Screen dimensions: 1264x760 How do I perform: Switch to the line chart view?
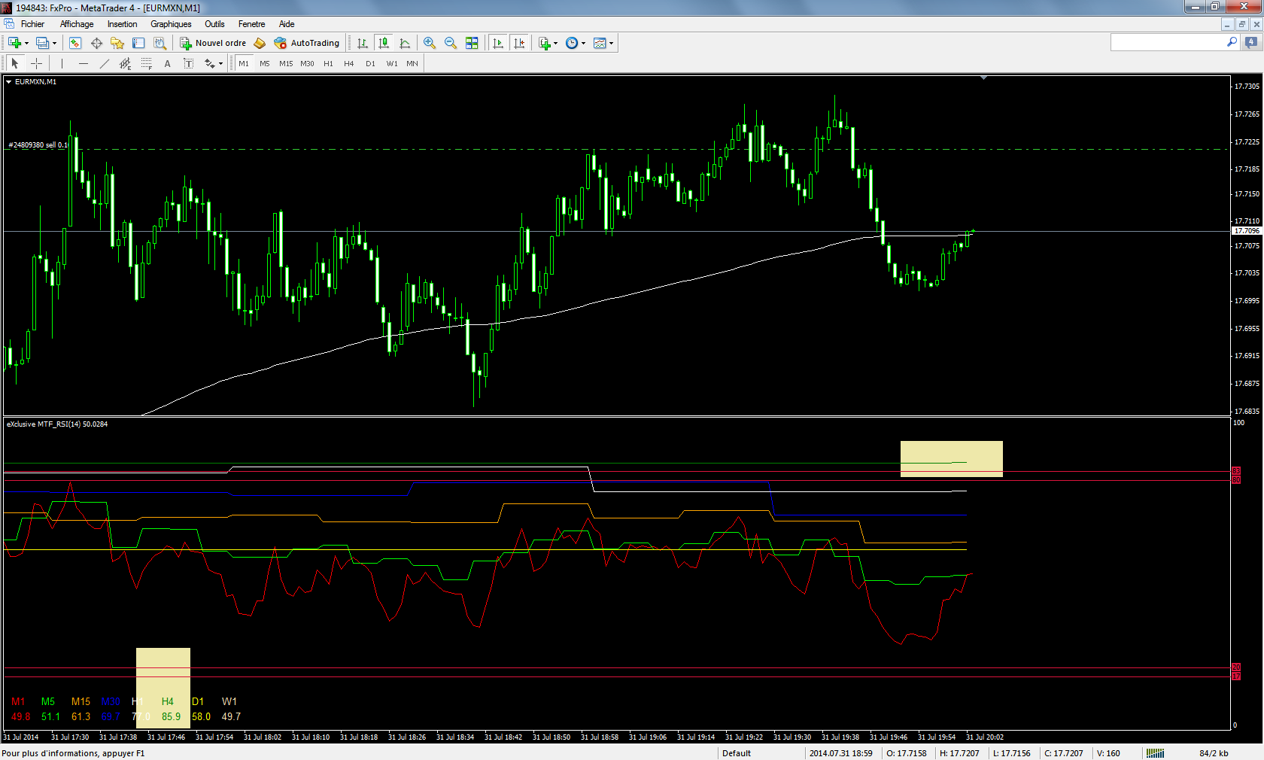[405, 43]
